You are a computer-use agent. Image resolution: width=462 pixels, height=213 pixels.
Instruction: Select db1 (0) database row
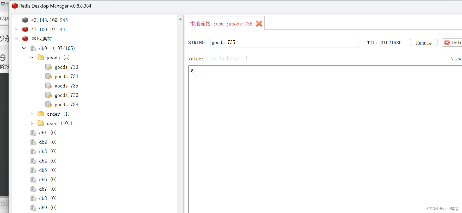(x=48, y=133)
